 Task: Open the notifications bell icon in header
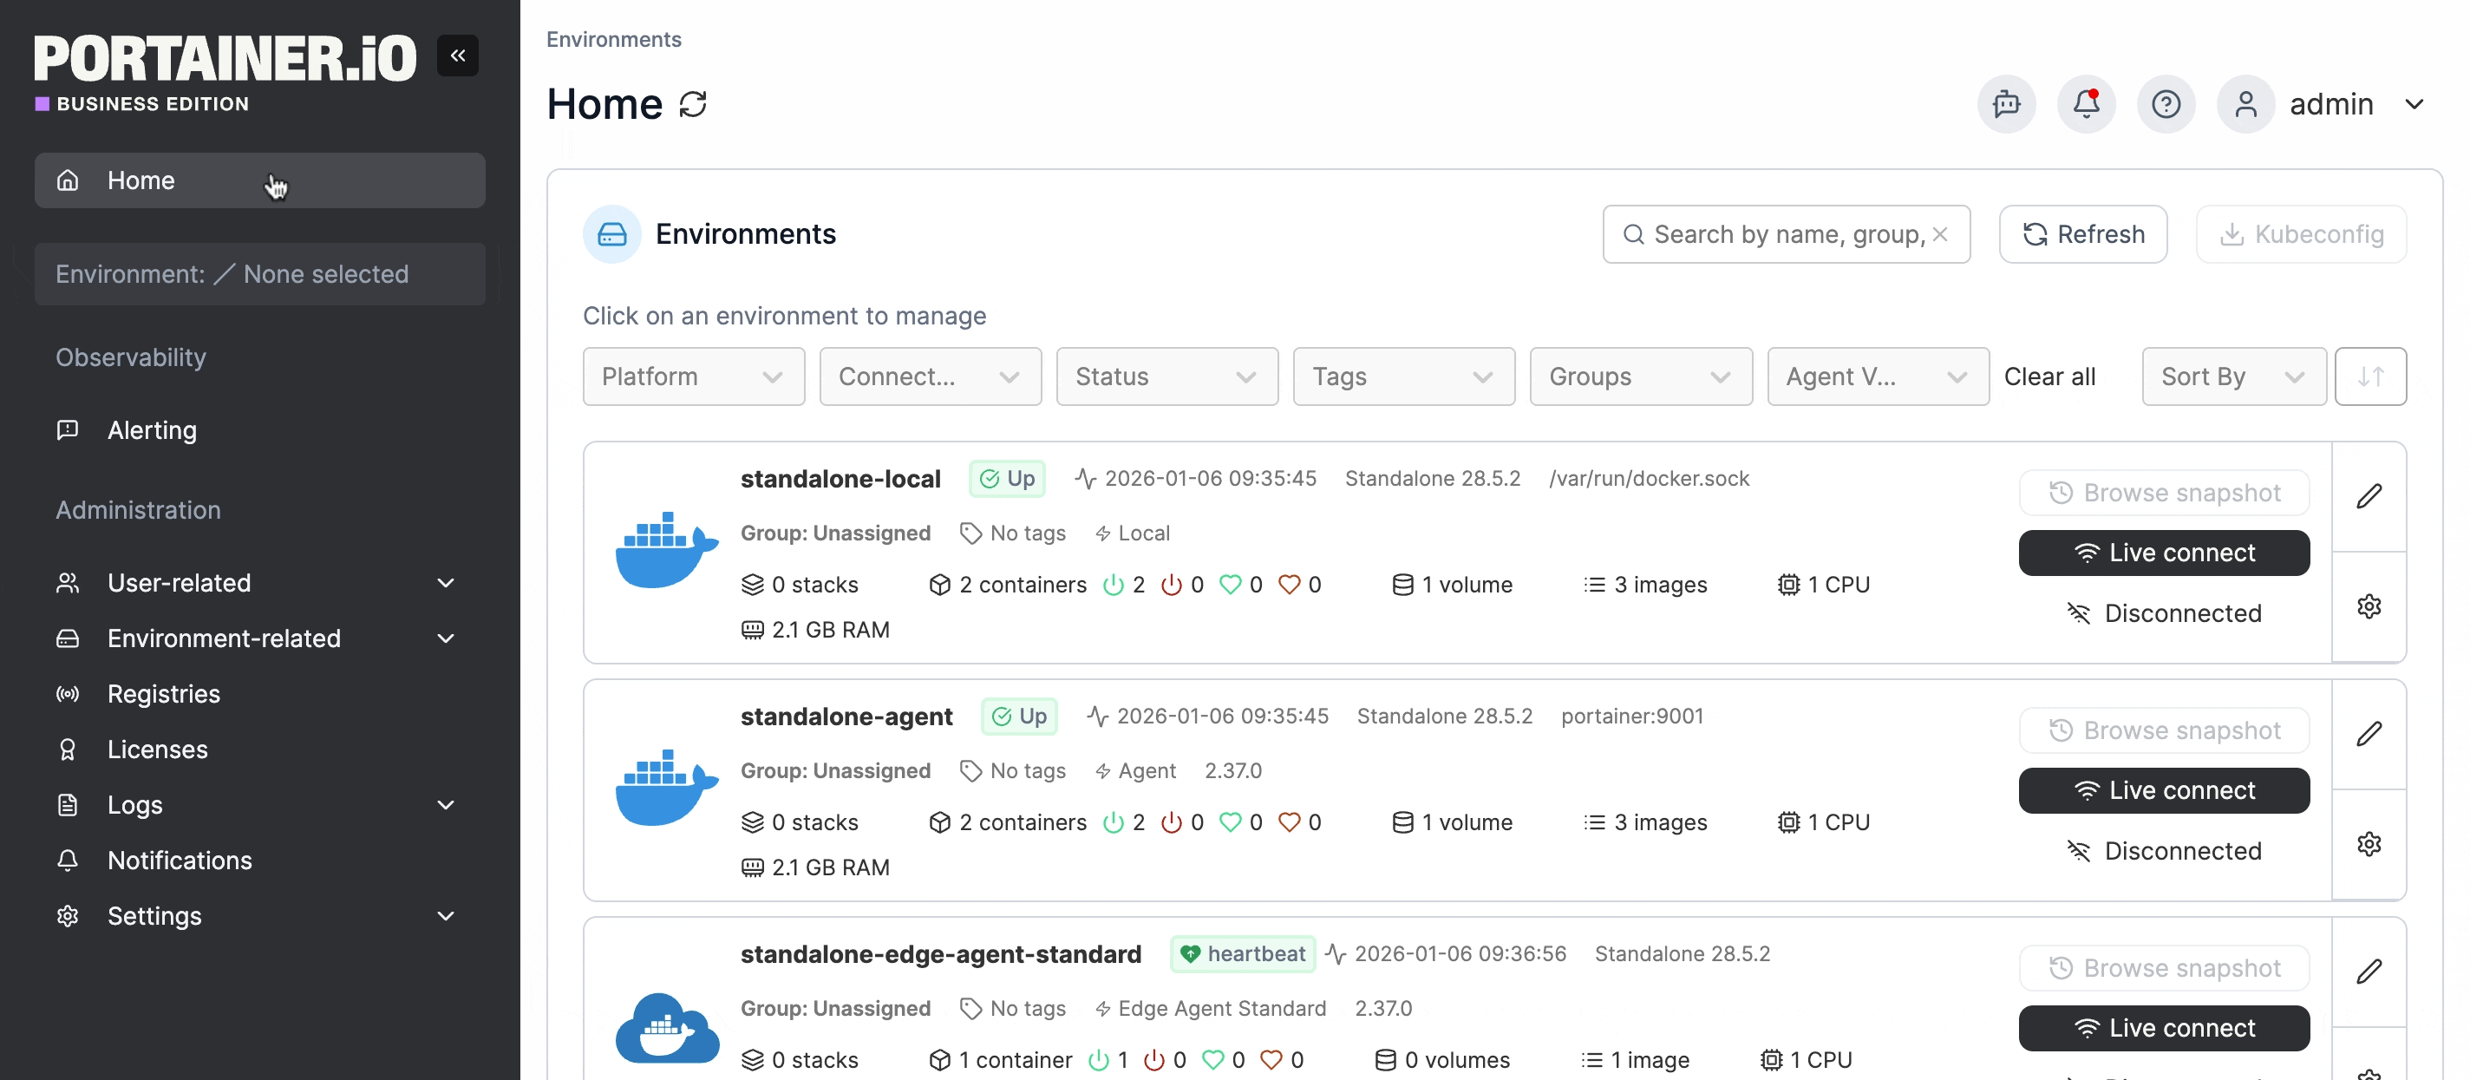[x=2086, y=103]
